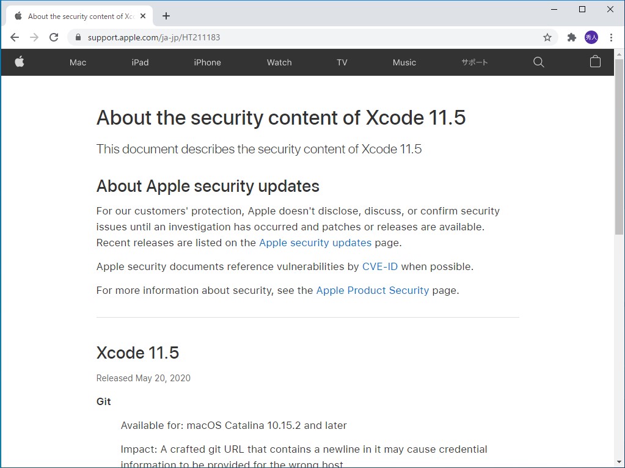Screen dimensions: 625x468
Task: Open the search icon in Apple navigation
Action: coord(538,62)
